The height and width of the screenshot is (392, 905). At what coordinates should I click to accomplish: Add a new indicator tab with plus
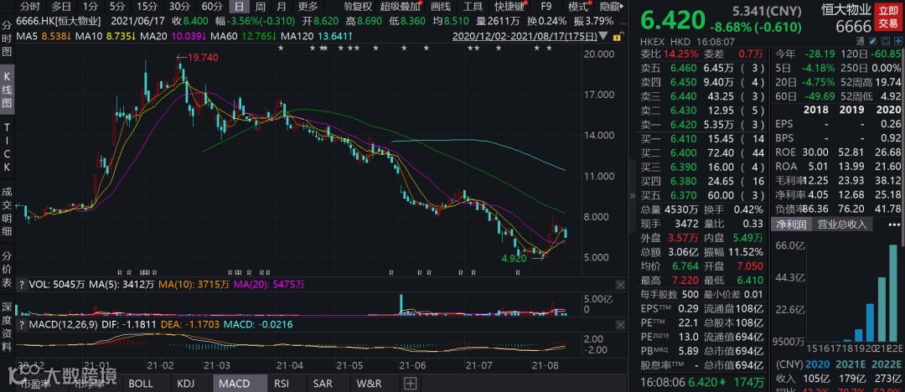click(410, 384)
